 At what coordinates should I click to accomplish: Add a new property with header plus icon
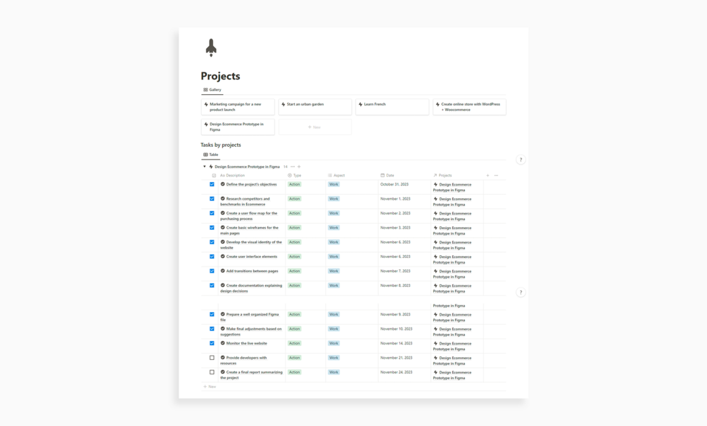[488, 175]
